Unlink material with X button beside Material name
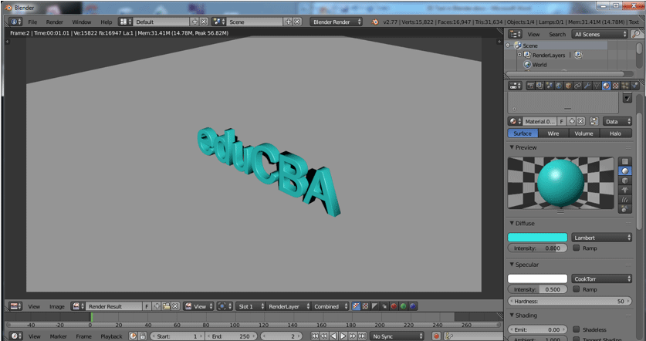 tap(580, 121)
